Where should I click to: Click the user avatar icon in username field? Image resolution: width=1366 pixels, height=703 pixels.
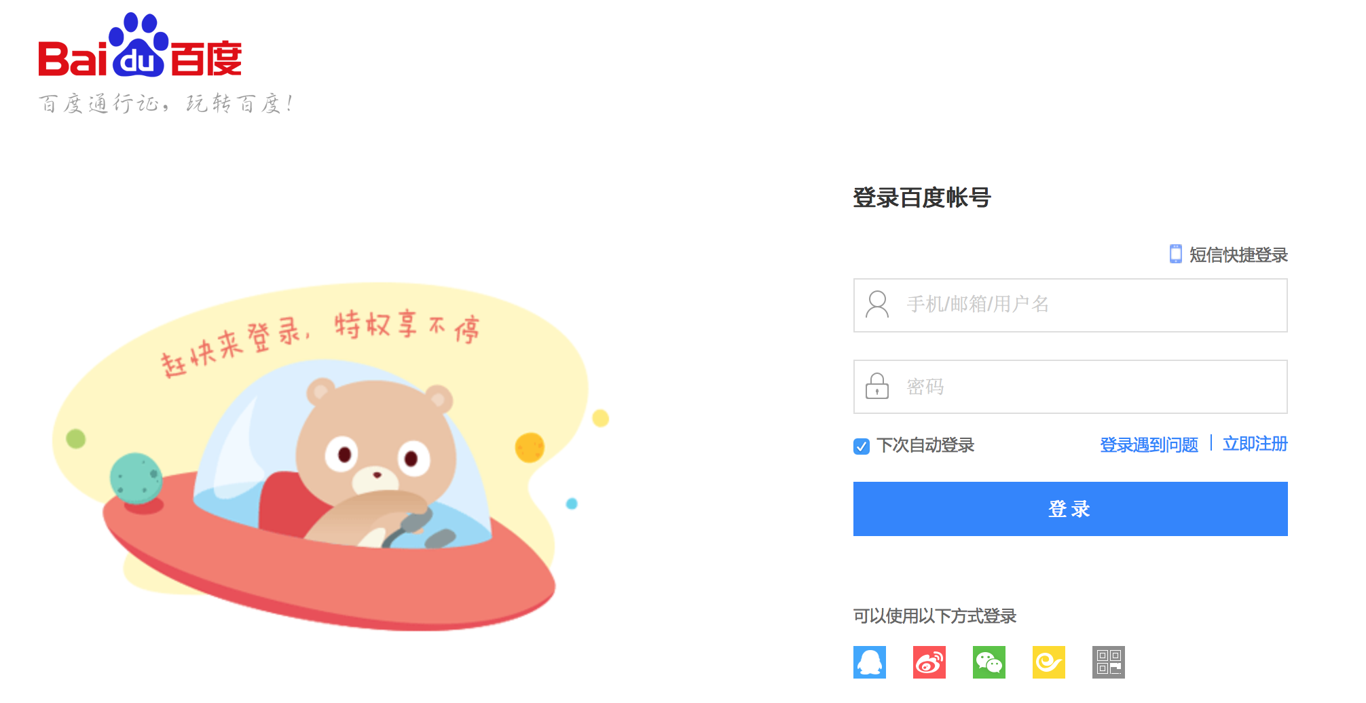tap(877, 304)
